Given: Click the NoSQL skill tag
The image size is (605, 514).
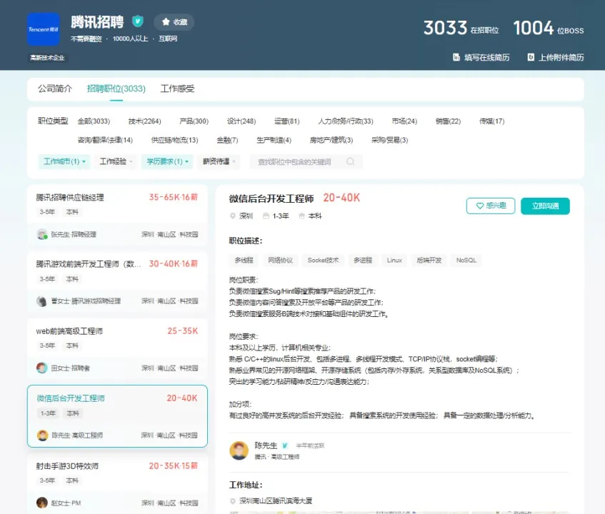Looking at the screenshot, I should pos(466,261).
